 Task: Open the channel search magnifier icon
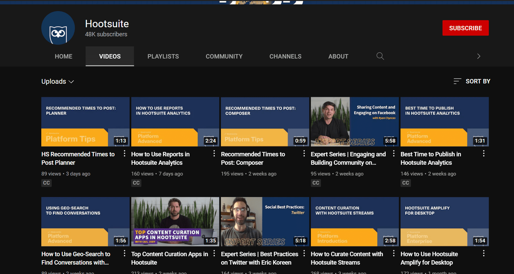(x=380, y=56)
